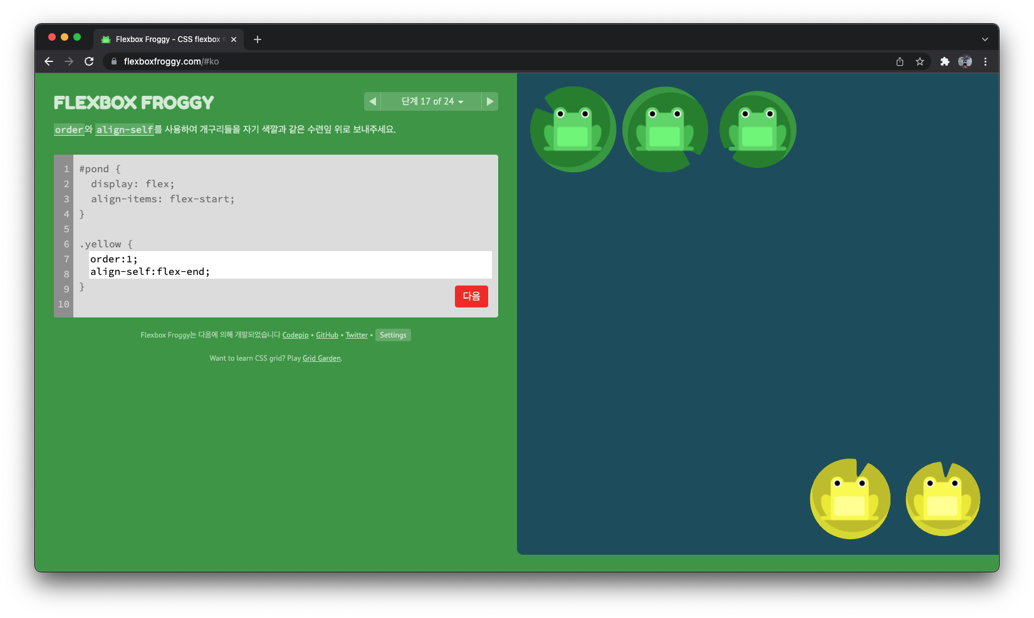Open the Settings button

point(393,335)
